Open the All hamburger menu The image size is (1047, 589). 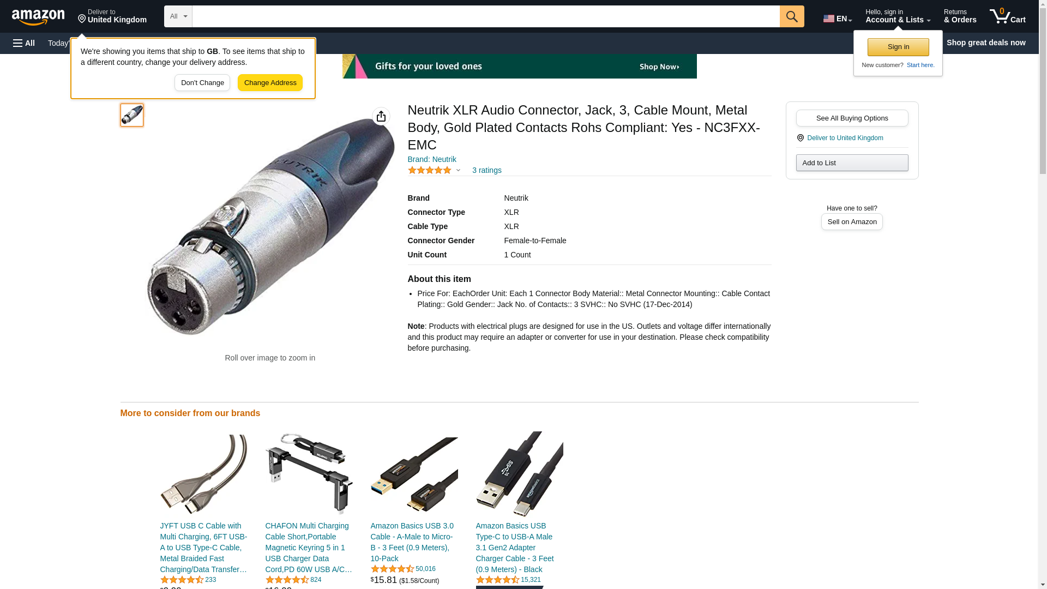(x=24, y=43)
